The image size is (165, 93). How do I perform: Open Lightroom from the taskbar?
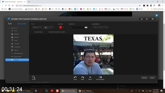click(x=47, y=91)
